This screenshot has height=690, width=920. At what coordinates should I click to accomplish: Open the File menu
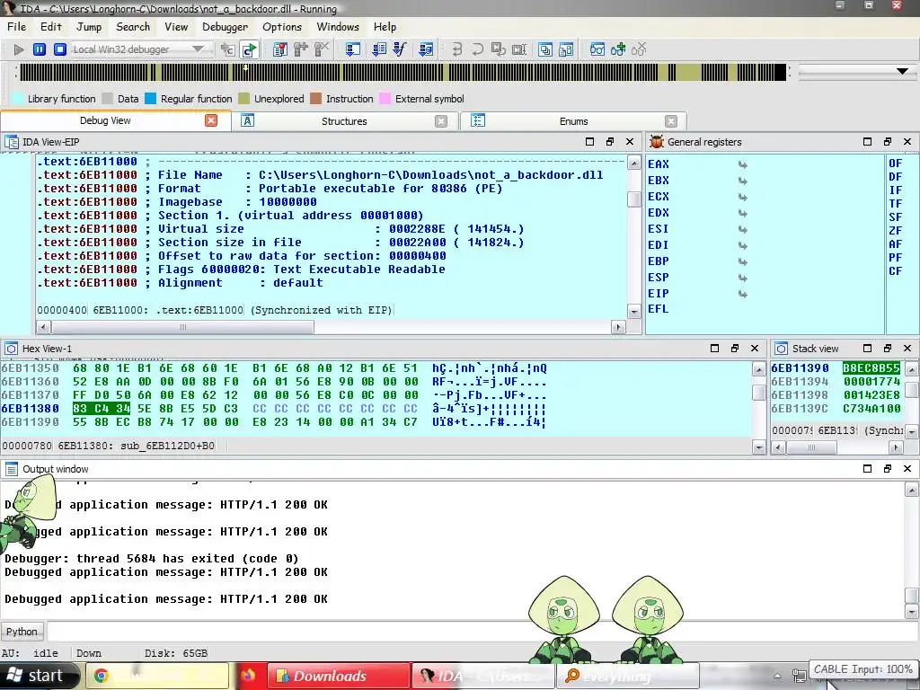point(16,27)
